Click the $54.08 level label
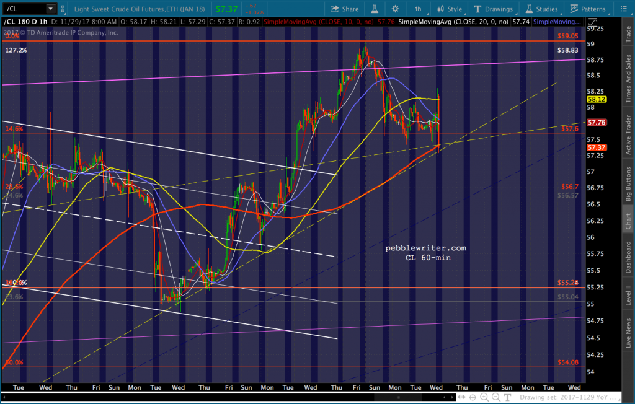This screenshot has width=635, height=404. (568, 362)
